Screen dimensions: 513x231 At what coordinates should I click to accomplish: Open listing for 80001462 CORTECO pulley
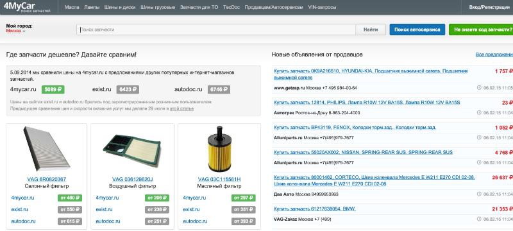[x=374, y=180]
